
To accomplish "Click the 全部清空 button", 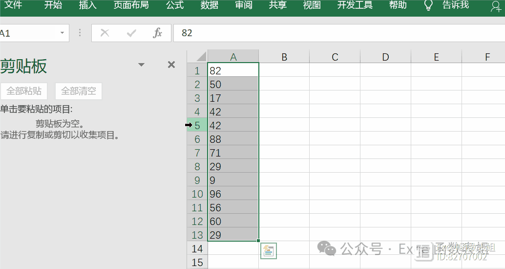I will click(79, 91).
